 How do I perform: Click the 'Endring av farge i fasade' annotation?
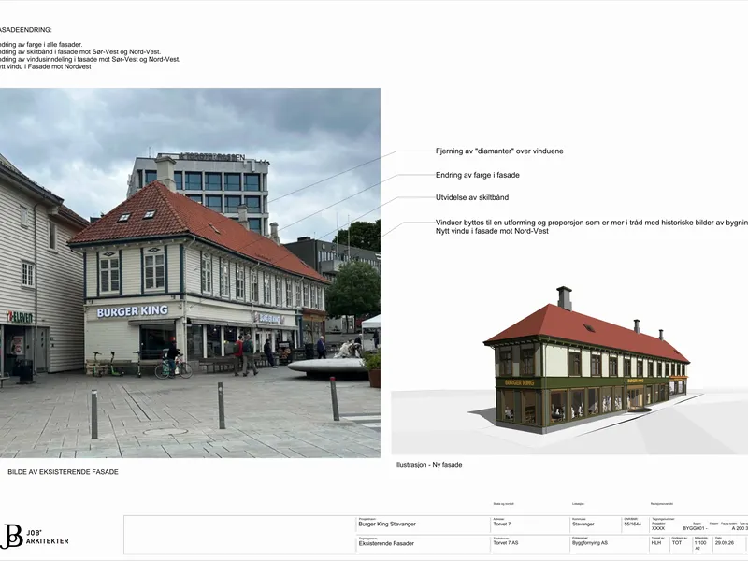point(478,175)
